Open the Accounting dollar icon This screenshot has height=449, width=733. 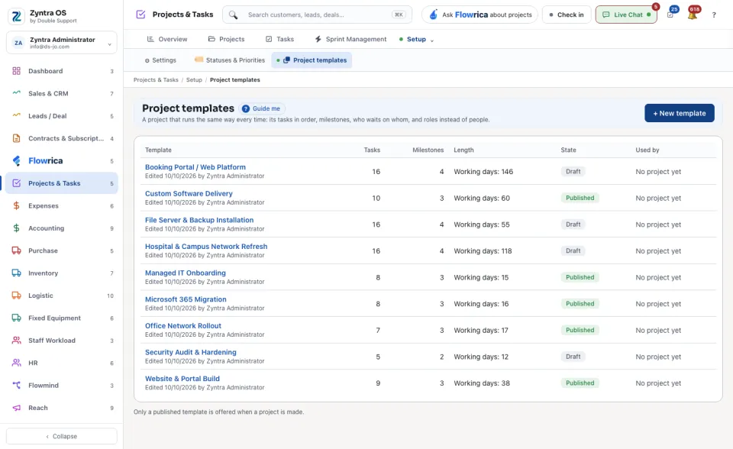16,228
